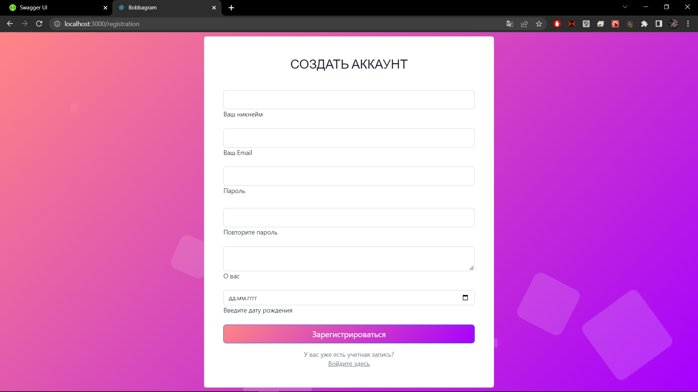Click the Google Translate page icon
The width and height of the screenshot is (698, 392).
click(x=510, y=24)
